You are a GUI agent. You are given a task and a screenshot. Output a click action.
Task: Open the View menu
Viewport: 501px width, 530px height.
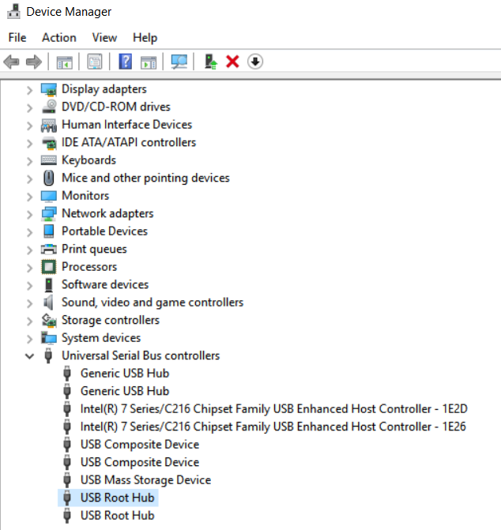[104, 38]
